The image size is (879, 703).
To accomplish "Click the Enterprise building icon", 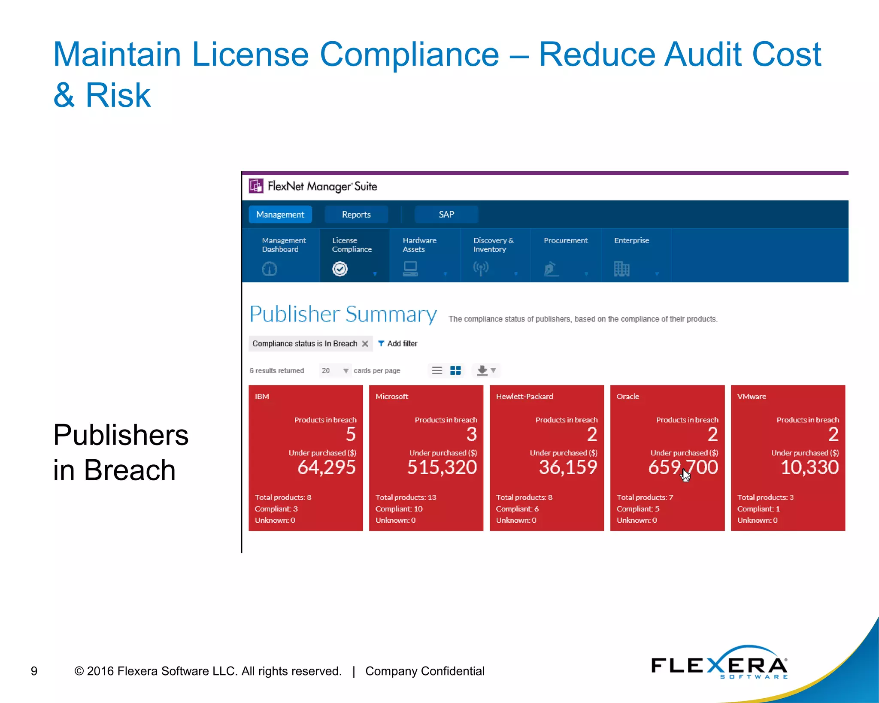I will [621, 269].
